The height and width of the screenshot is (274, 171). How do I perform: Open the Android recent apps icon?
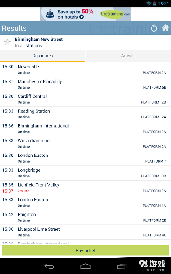[x=122, y=266]
